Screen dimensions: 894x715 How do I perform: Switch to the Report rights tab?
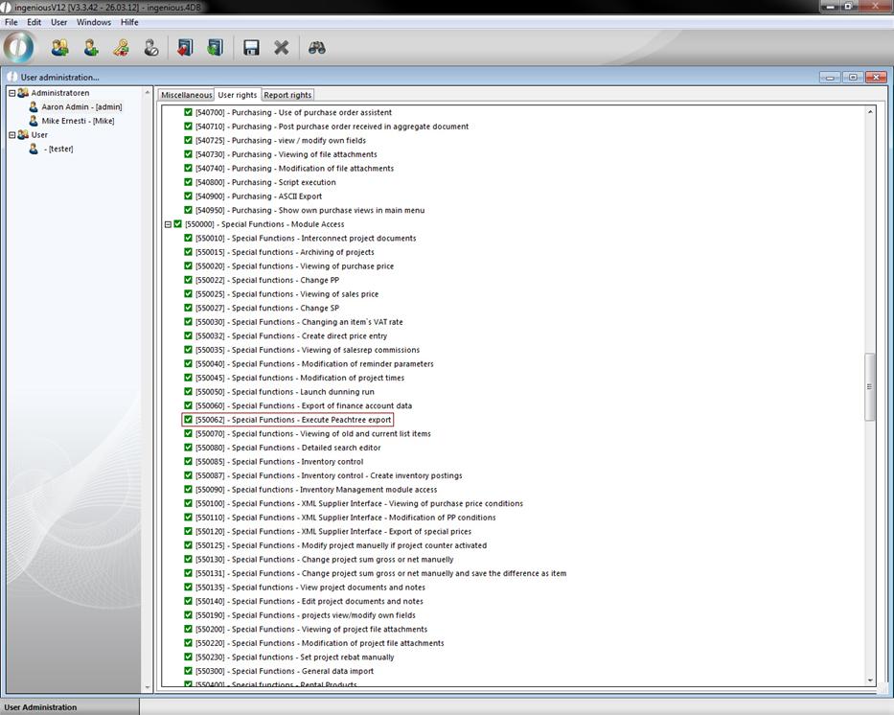(x=287, y=95)
